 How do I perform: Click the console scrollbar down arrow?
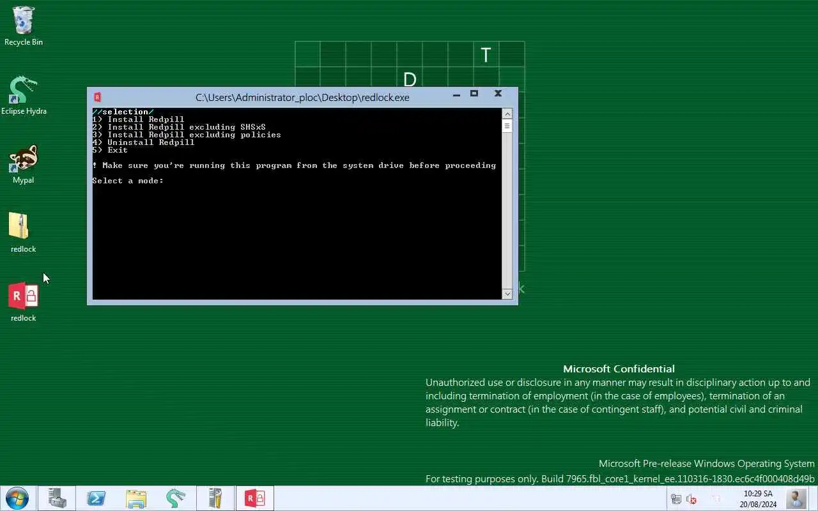pos(507,294)
